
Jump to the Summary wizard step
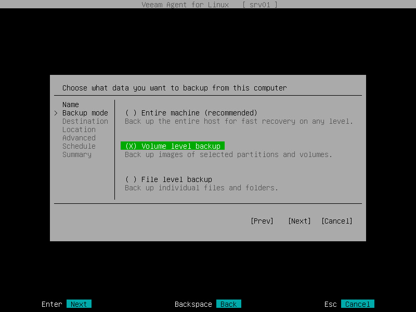(x=77, y=154)
